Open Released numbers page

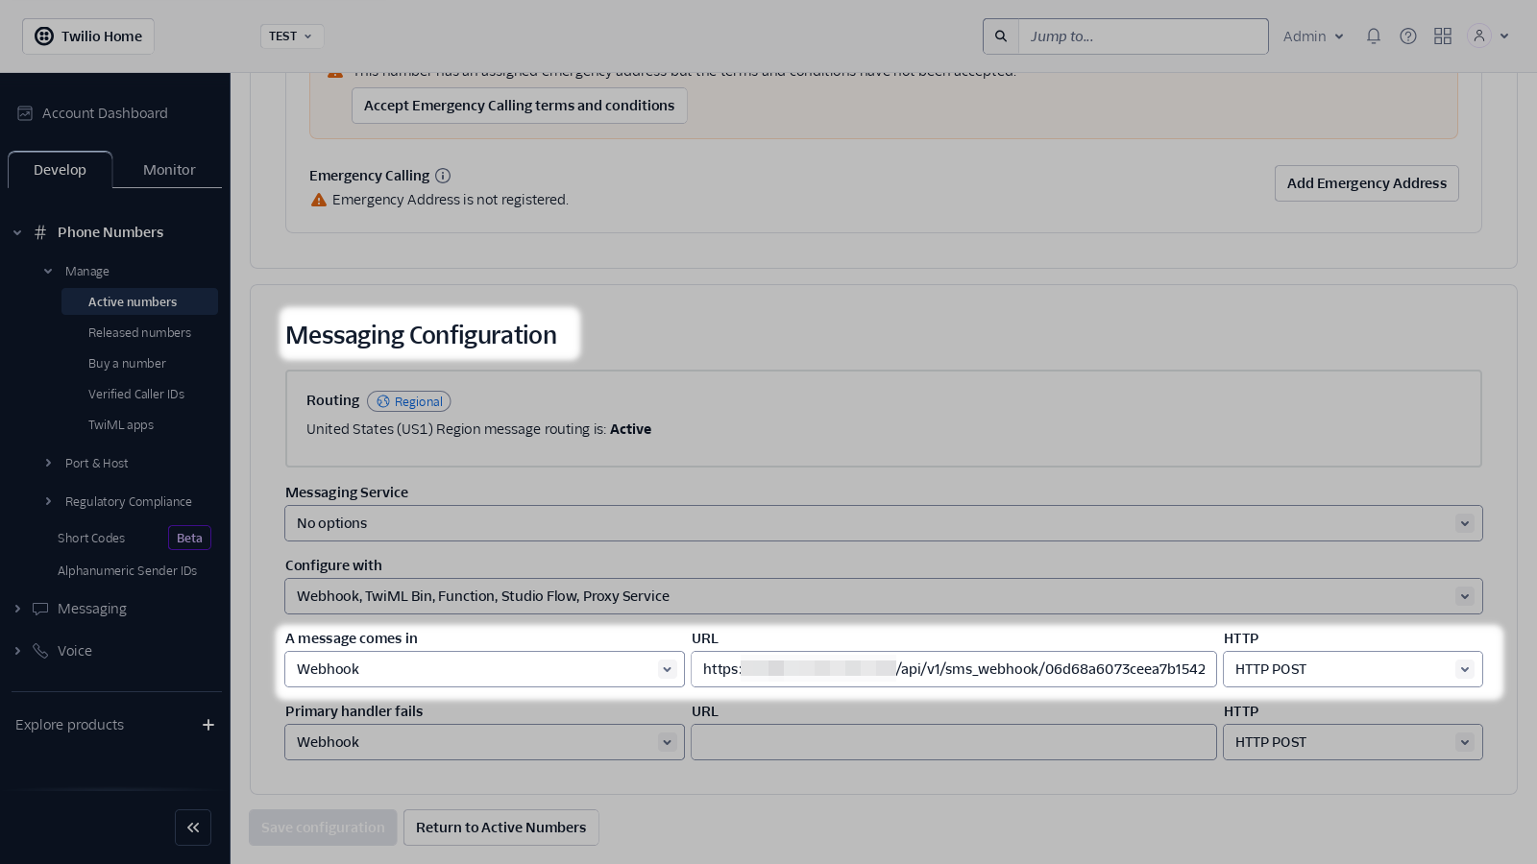(x=139, y=333)
